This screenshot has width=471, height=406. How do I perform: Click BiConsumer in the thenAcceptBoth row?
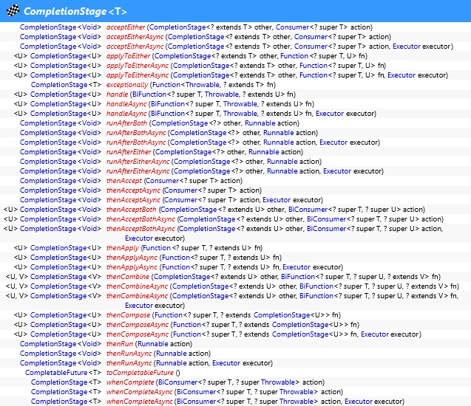point(308,210)
